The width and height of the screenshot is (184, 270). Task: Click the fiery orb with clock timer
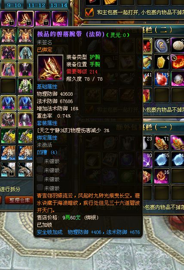click(178, 62)
